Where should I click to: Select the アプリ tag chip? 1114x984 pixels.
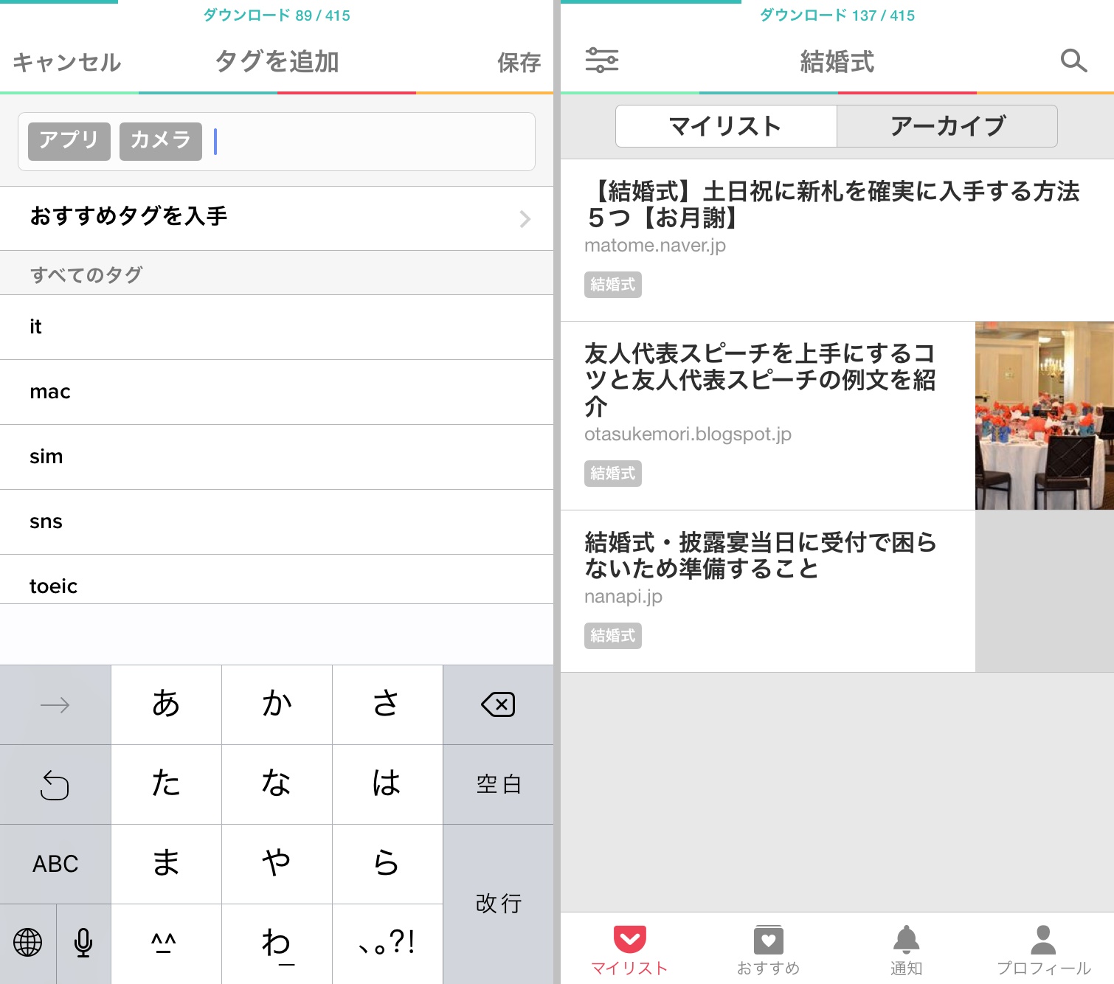click(69, 141)
